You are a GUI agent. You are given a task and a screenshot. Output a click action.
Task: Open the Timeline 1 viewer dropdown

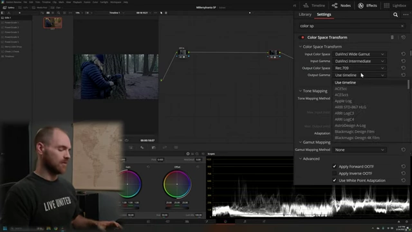117,13
